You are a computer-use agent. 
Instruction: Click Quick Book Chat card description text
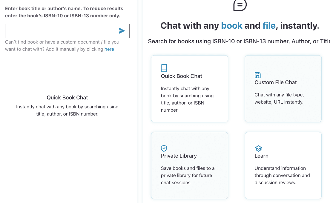point(187,99)
